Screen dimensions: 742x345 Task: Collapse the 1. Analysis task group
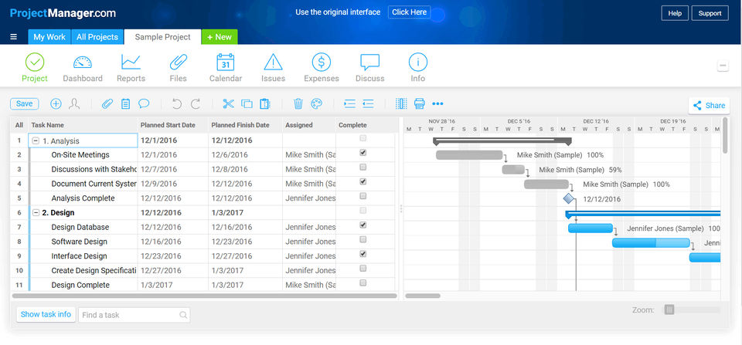(36, 140)
